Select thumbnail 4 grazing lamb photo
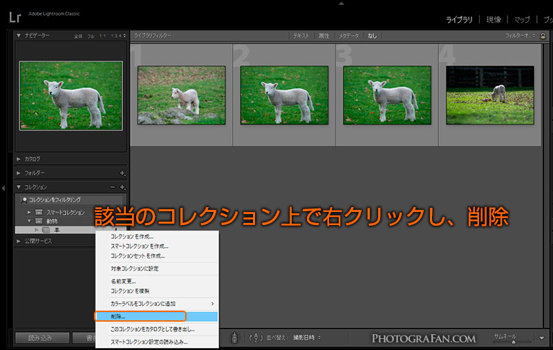Viewport: 553px width, 350px height. pos(490,95)
